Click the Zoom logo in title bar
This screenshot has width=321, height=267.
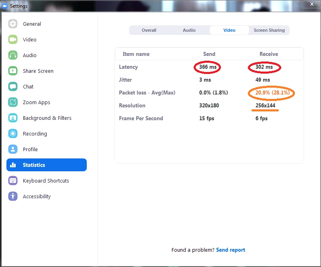[x=5, y=6]
